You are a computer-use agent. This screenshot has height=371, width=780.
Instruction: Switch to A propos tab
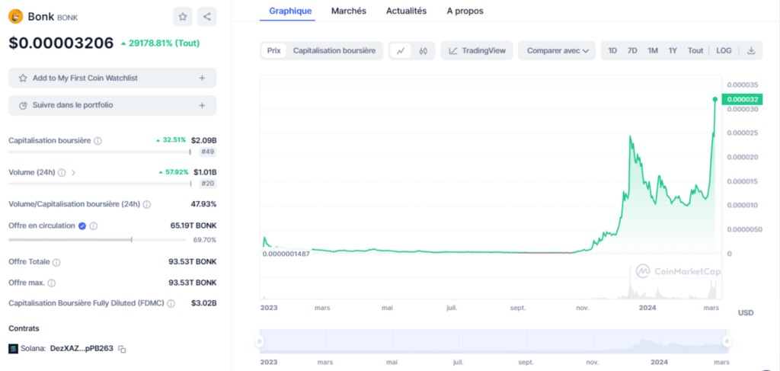click(x=465, y=11)
